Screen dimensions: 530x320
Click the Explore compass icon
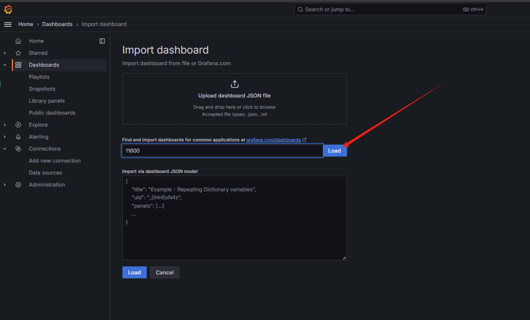pyautogui.click(x=18, y=125)
